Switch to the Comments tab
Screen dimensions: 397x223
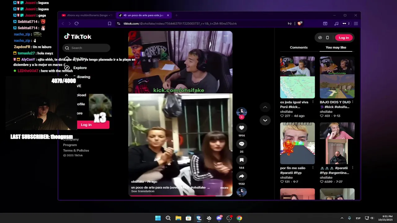(299, 47)
